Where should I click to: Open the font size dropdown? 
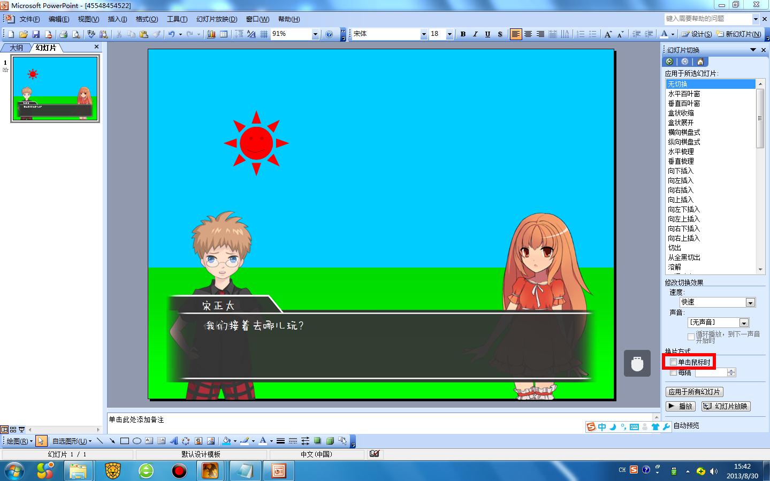pyautogui.click(x=449, y=34)
